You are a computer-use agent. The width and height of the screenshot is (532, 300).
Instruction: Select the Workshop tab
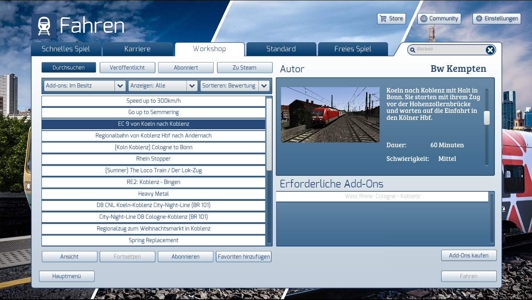[209, 49]
